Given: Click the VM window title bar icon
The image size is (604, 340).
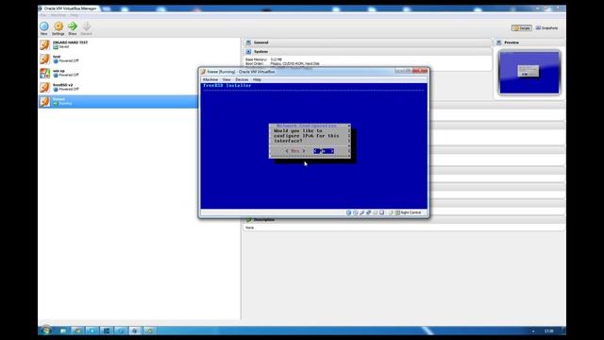Looking at the screenshot, I should tap(204, 72).
